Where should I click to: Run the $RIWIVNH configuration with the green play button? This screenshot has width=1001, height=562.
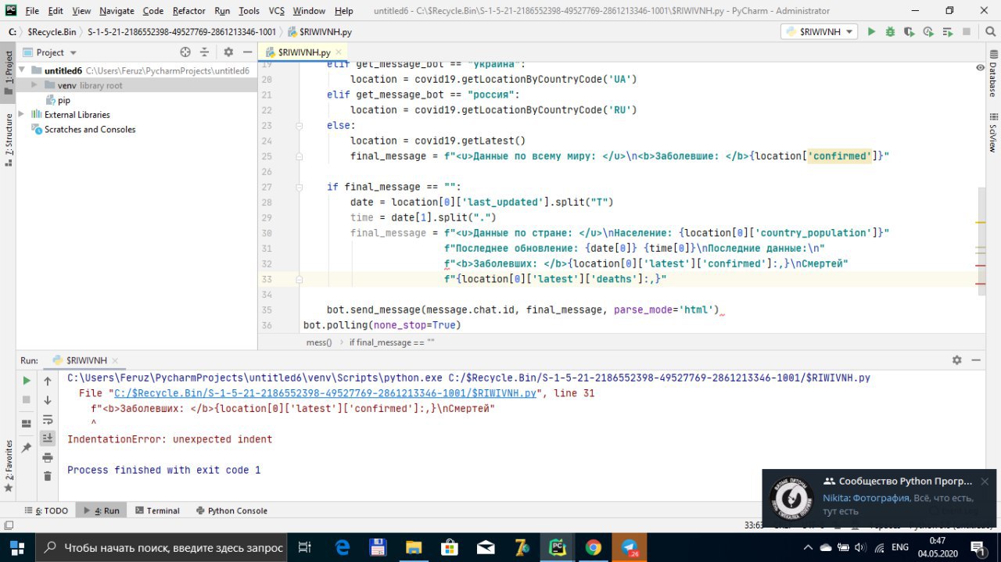point(871,32)
